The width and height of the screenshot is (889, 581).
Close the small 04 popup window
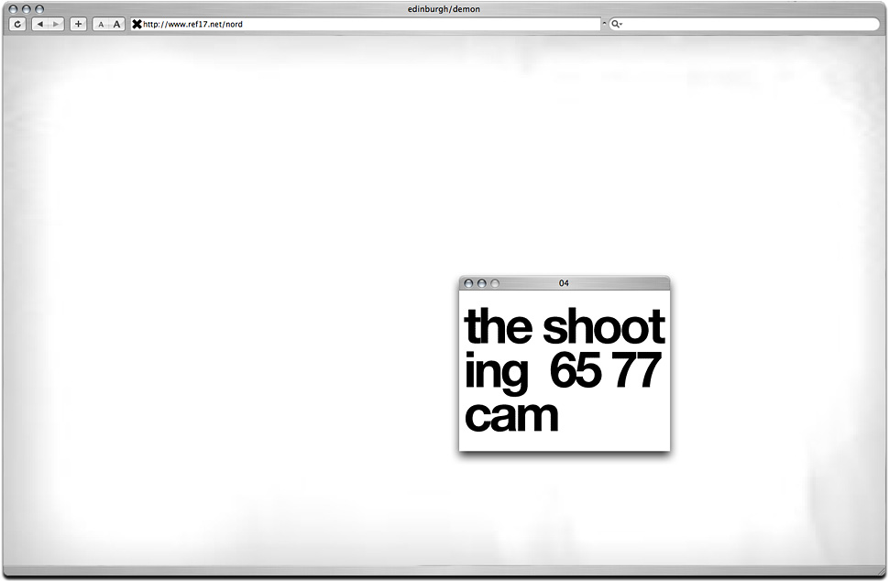468,284
